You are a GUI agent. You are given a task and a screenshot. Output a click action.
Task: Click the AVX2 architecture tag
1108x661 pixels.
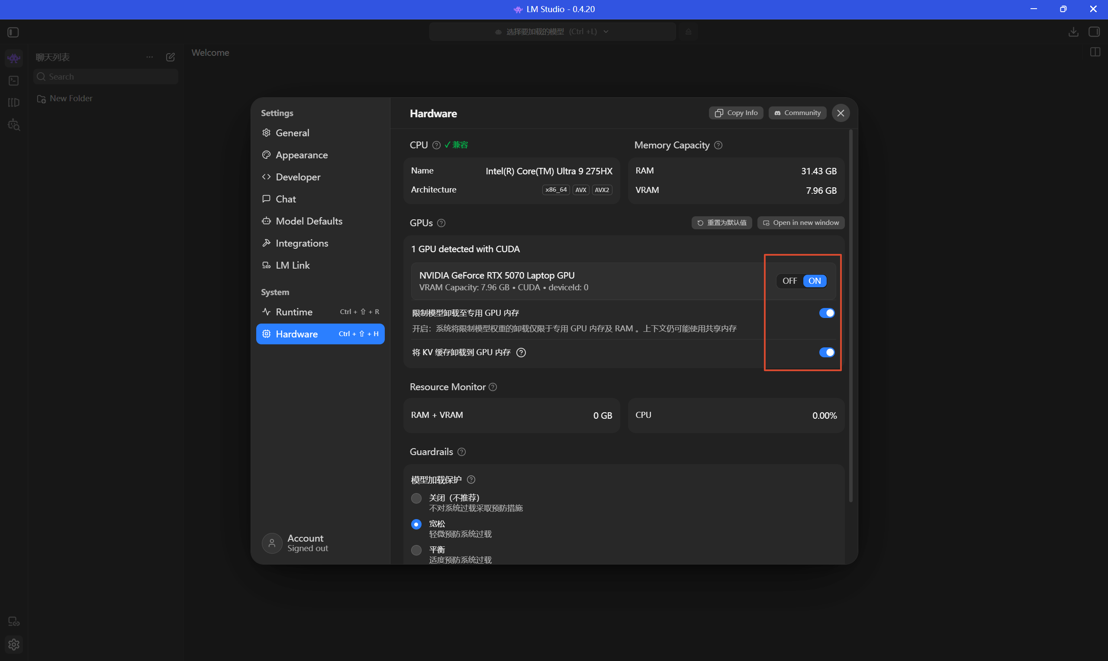(x=602, y=190)
